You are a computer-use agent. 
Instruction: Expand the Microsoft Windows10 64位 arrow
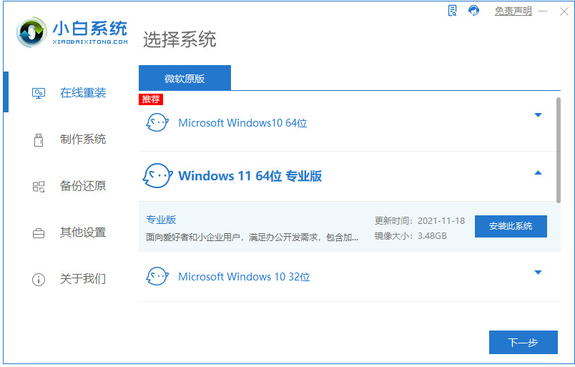538,115
